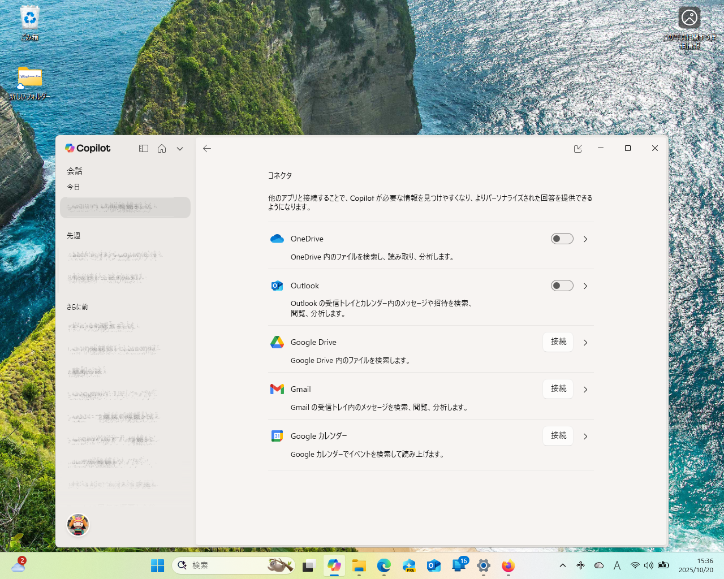Screen dimensions: 724x579
Task: Click the samurai profile avatar in the sidebar
Action: [78, 525]
